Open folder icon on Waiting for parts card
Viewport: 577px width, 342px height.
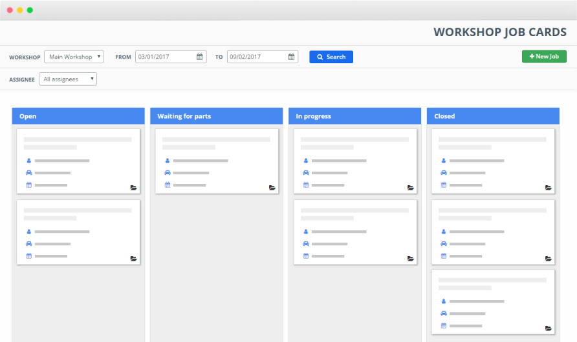point(272,188)
